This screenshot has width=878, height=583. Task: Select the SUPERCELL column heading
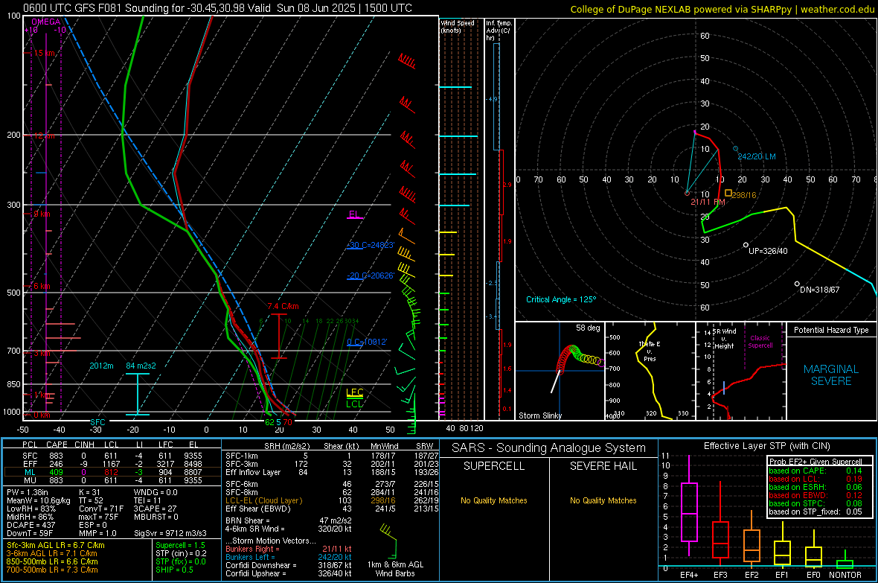click(x=494, y=466)
